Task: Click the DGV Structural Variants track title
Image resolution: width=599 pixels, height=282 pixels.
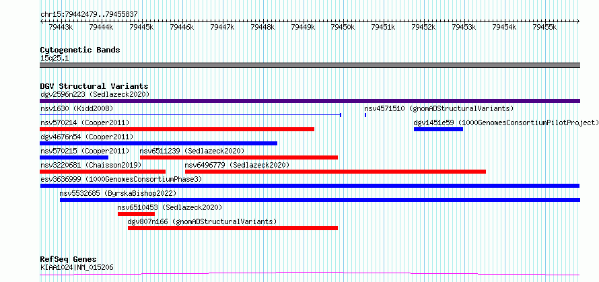Action: (94, 86)
